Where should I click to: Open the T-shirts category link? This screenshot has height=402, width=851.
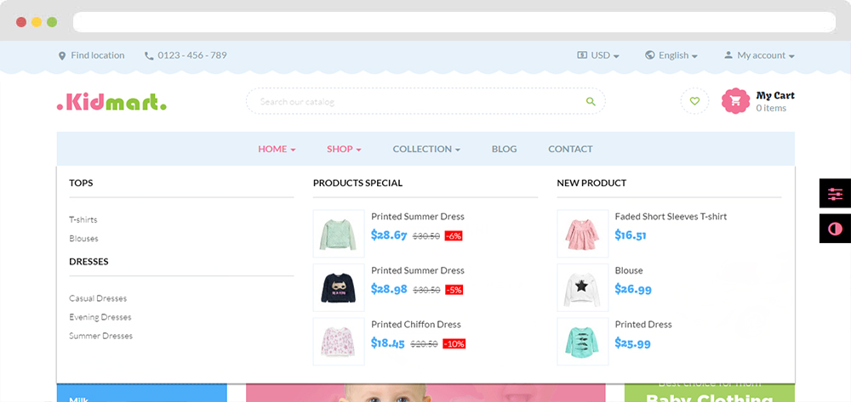(x=83, y=219)
